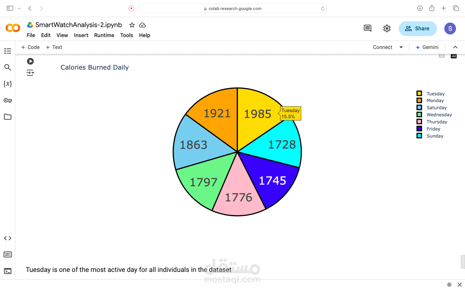Add a new Code cell
Viewport: 465px width, 290px height.
click(x=30, y=47)
